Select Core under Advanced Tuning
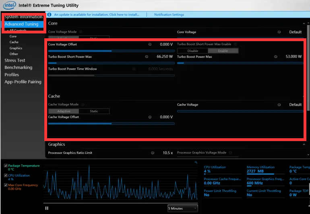Viewport: 310px width, 214px height. pos(13,36)
